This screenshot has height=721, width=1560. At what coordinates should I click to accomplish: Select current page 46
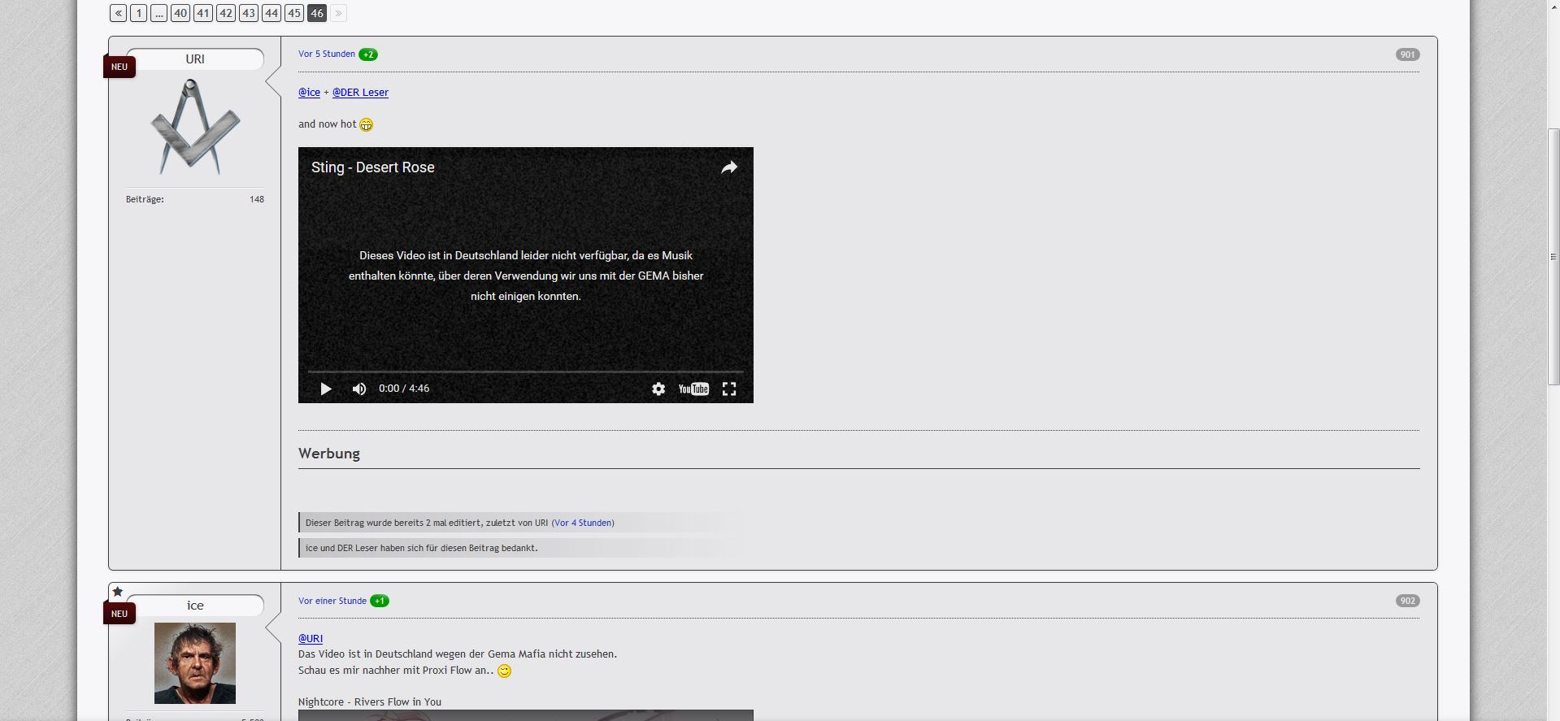[317, 13]
